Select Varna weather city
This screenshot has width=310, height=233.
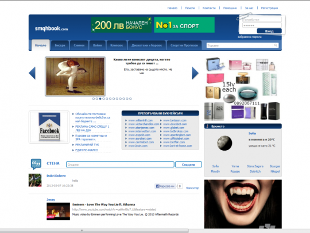point(235,166)
